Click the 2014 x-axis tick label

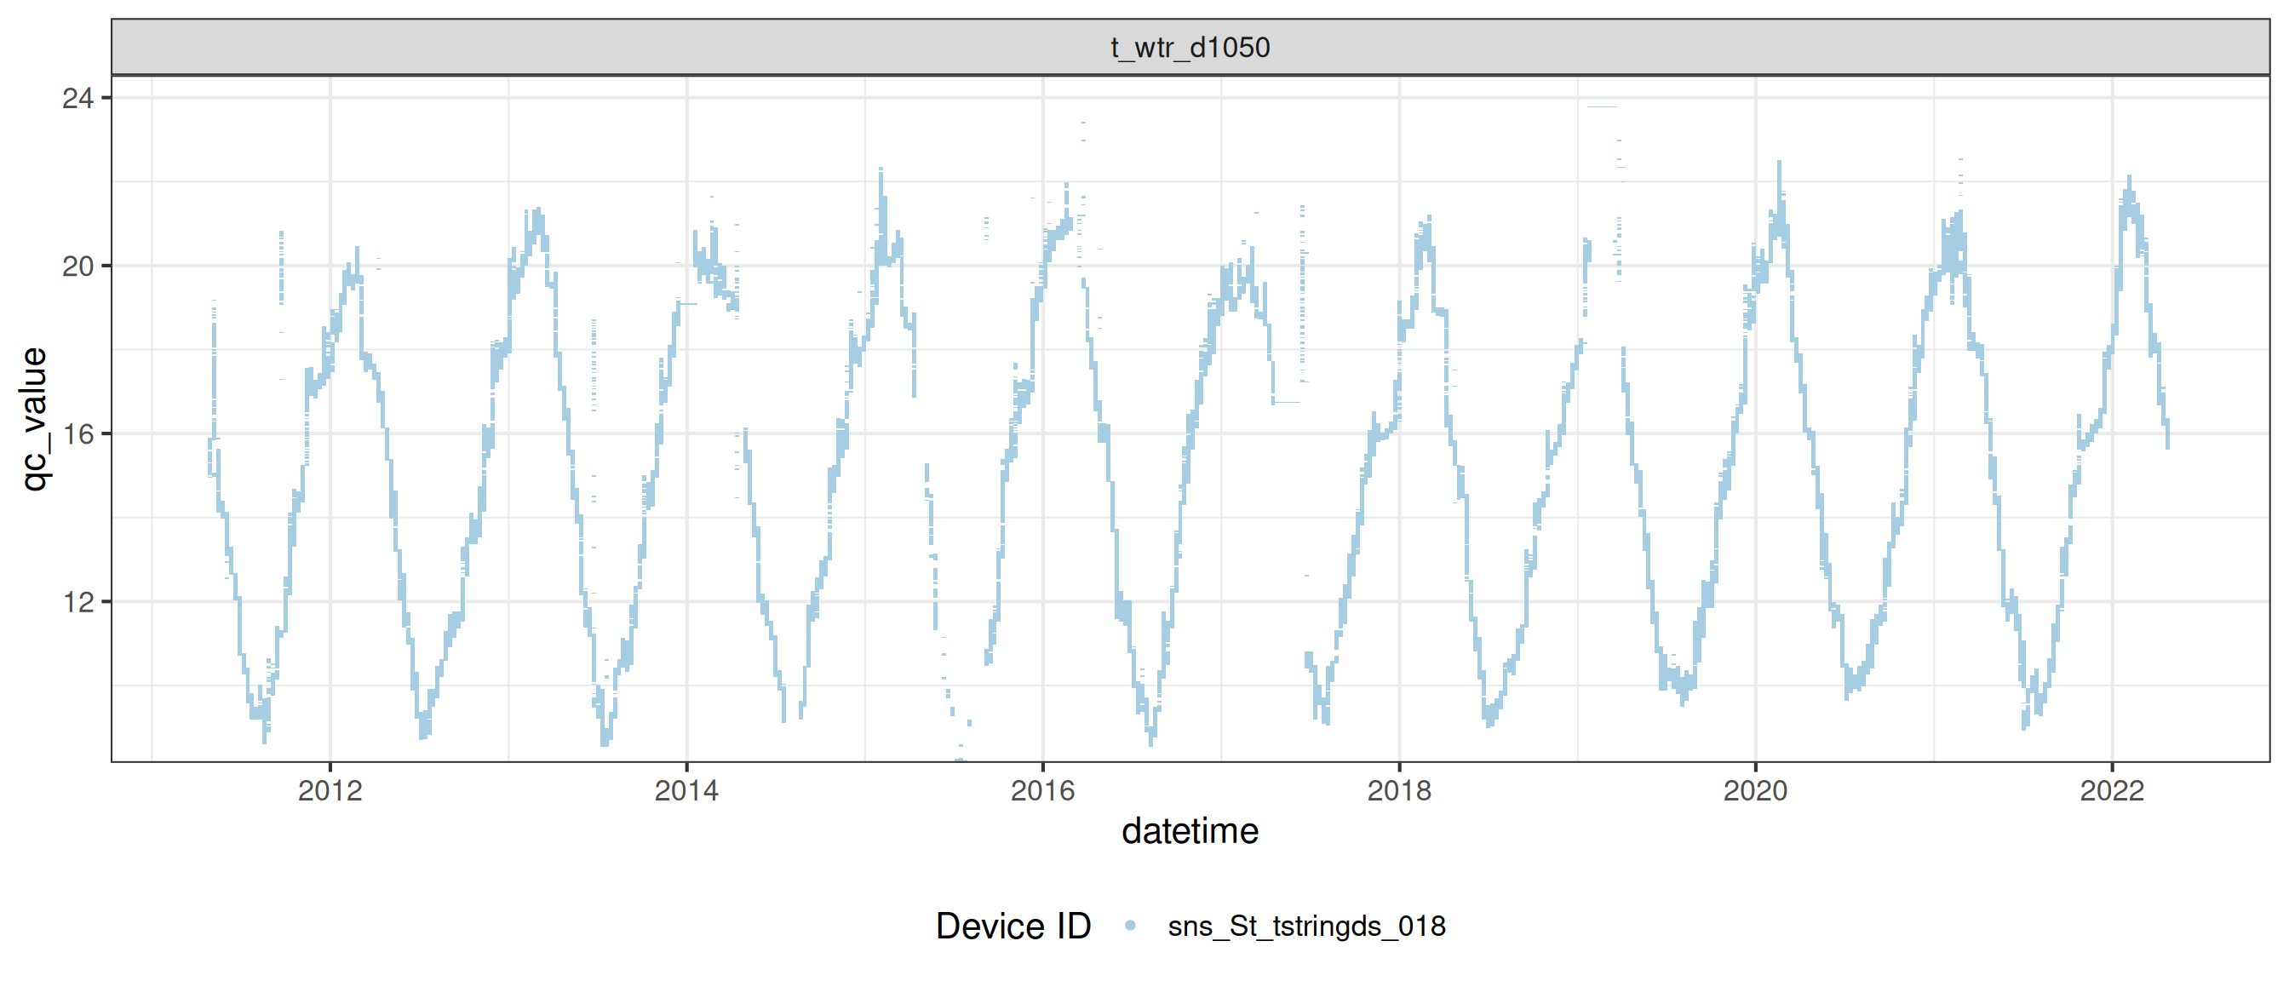[x=686, y=790]
